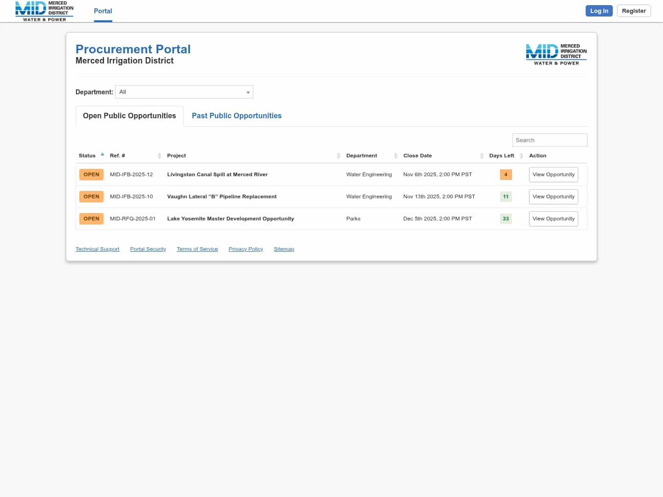Image resolution: width=663 pixels, height=497 pixels.
Task: Open the Terms of Service link
Action: [x=197, y=249]
